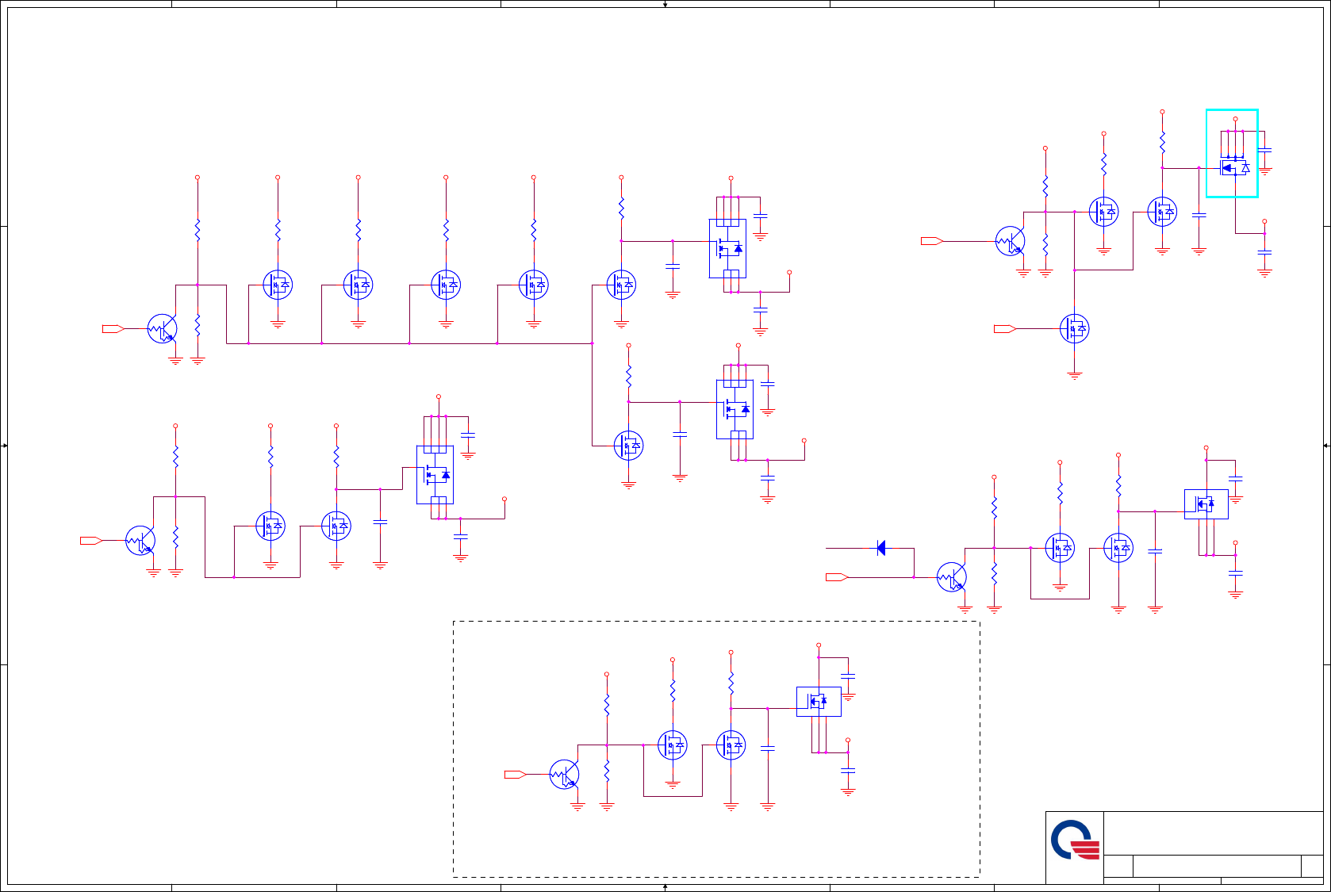Click the empty title field beside the logo
This screenshot has height=892, width=1331.
[x=1214, y=833]
